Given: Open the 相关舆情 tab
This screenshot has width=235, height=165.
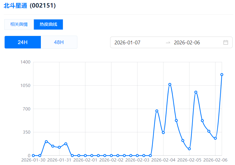Looking at the screenshot, I should 19,24.
